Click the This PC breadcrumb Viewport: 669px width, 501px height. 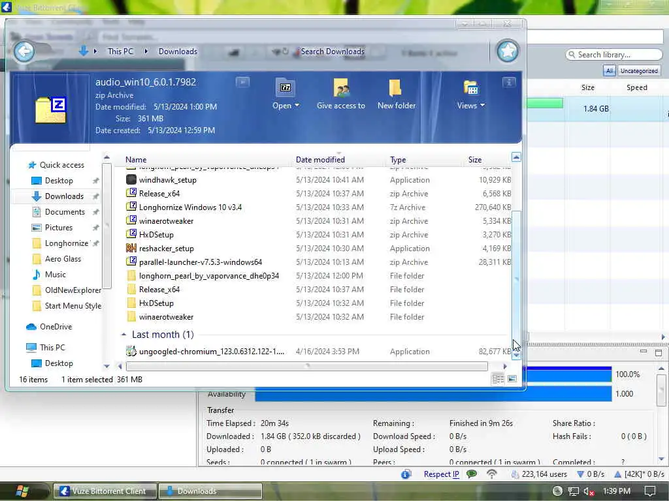point(120,51)
